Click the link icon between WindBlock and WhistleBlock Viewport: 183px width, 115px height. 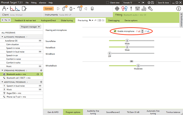(x=132, y=61)
